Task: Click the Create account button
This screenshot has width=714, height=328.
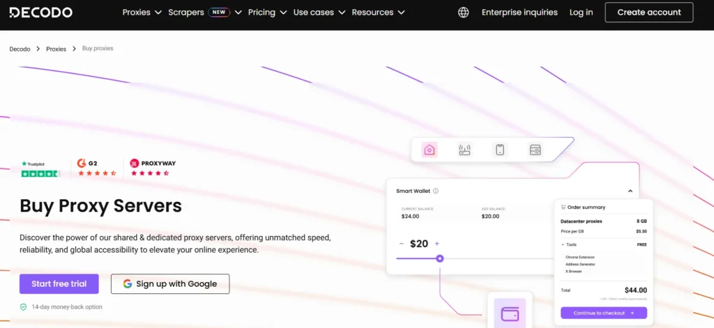Action: [x=649, y=13]
